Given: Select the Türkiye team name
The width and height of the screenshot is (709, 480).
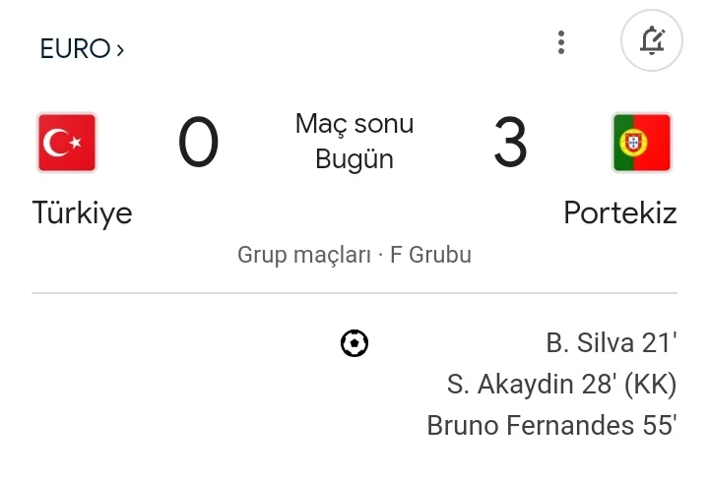Looking at the screenshot, I should pyautogui.click(x=82, y=212).
